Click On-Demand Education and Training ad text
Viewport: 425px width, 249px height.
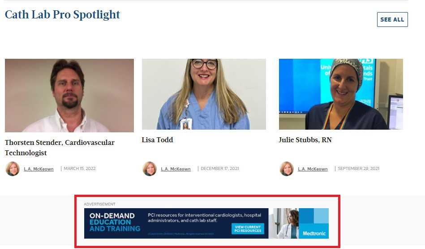tap(115, 222)
